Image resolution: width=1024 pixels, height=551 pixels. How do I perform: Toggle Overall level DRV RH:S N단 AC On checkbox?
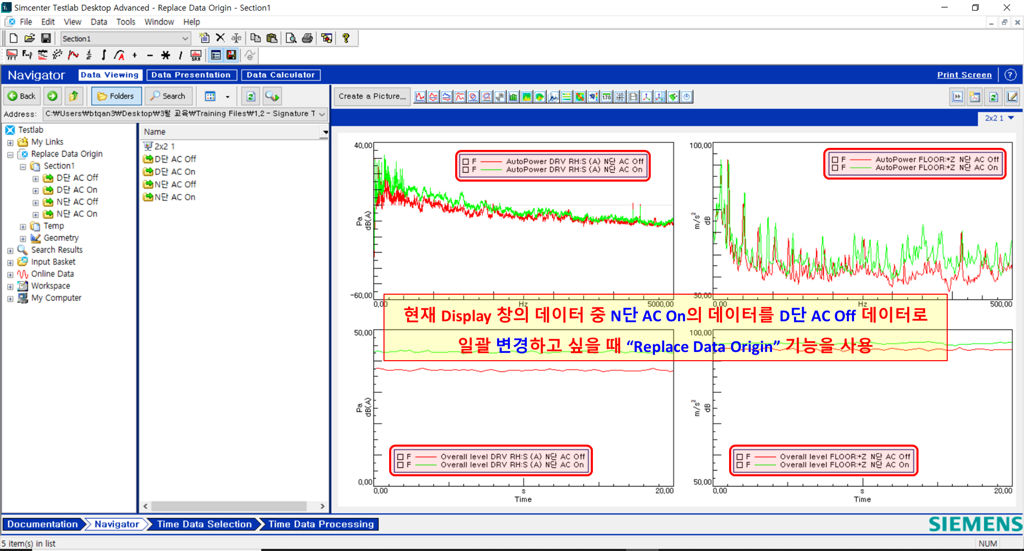coord(400,465)
